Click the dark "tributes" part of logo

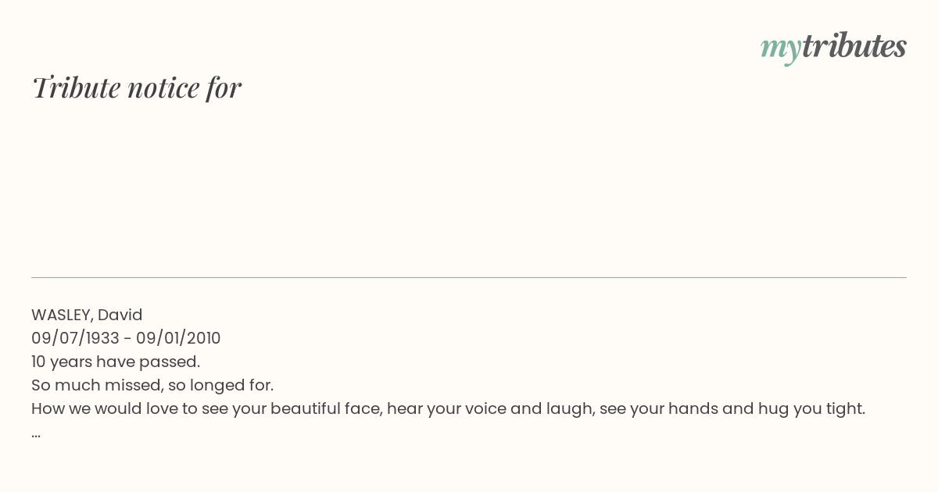pyautogui.click(x=854, y=46)
